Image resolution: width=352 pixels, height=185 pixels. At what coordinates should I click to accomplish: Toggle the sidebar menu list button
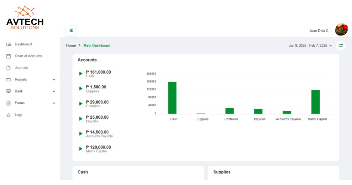point(71,31)
